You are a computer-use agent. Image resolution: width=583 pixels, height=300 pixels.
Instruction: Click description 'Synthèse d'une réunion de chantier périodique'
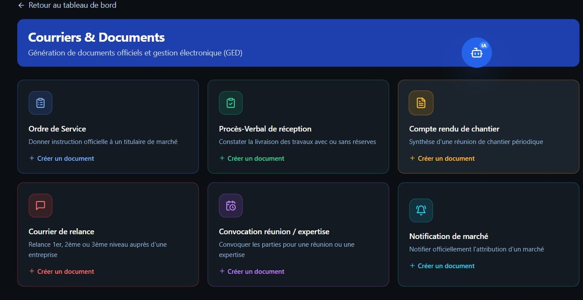point(476,142)
